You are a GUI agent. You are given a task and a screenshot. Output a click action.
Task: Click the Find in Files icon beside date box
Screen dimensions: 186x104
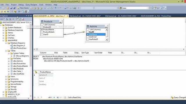120,8
